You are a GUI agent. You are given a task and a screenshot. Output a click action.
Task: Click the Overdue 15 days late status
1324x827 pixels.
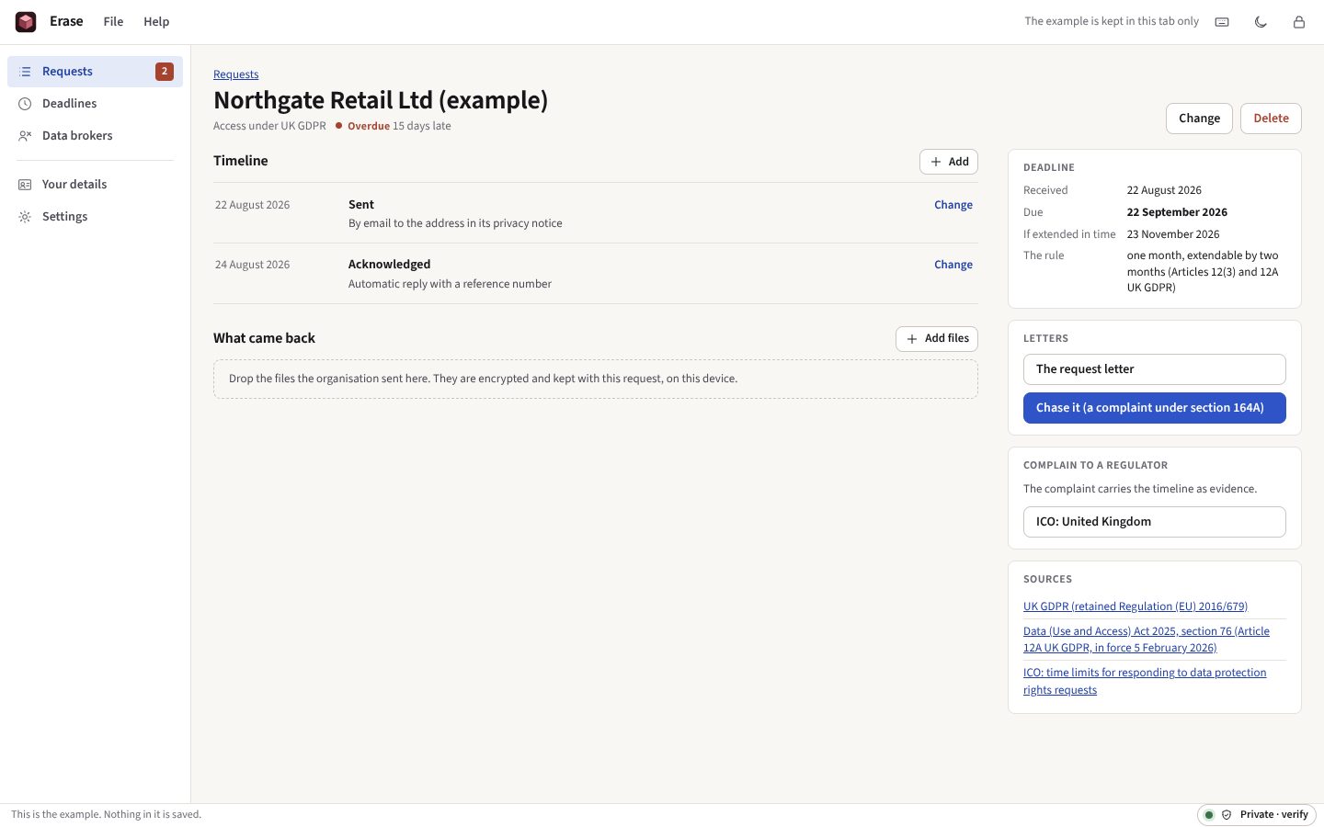pos(394,126)
